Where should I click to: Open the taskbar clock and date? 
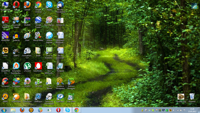coord(192,110)
